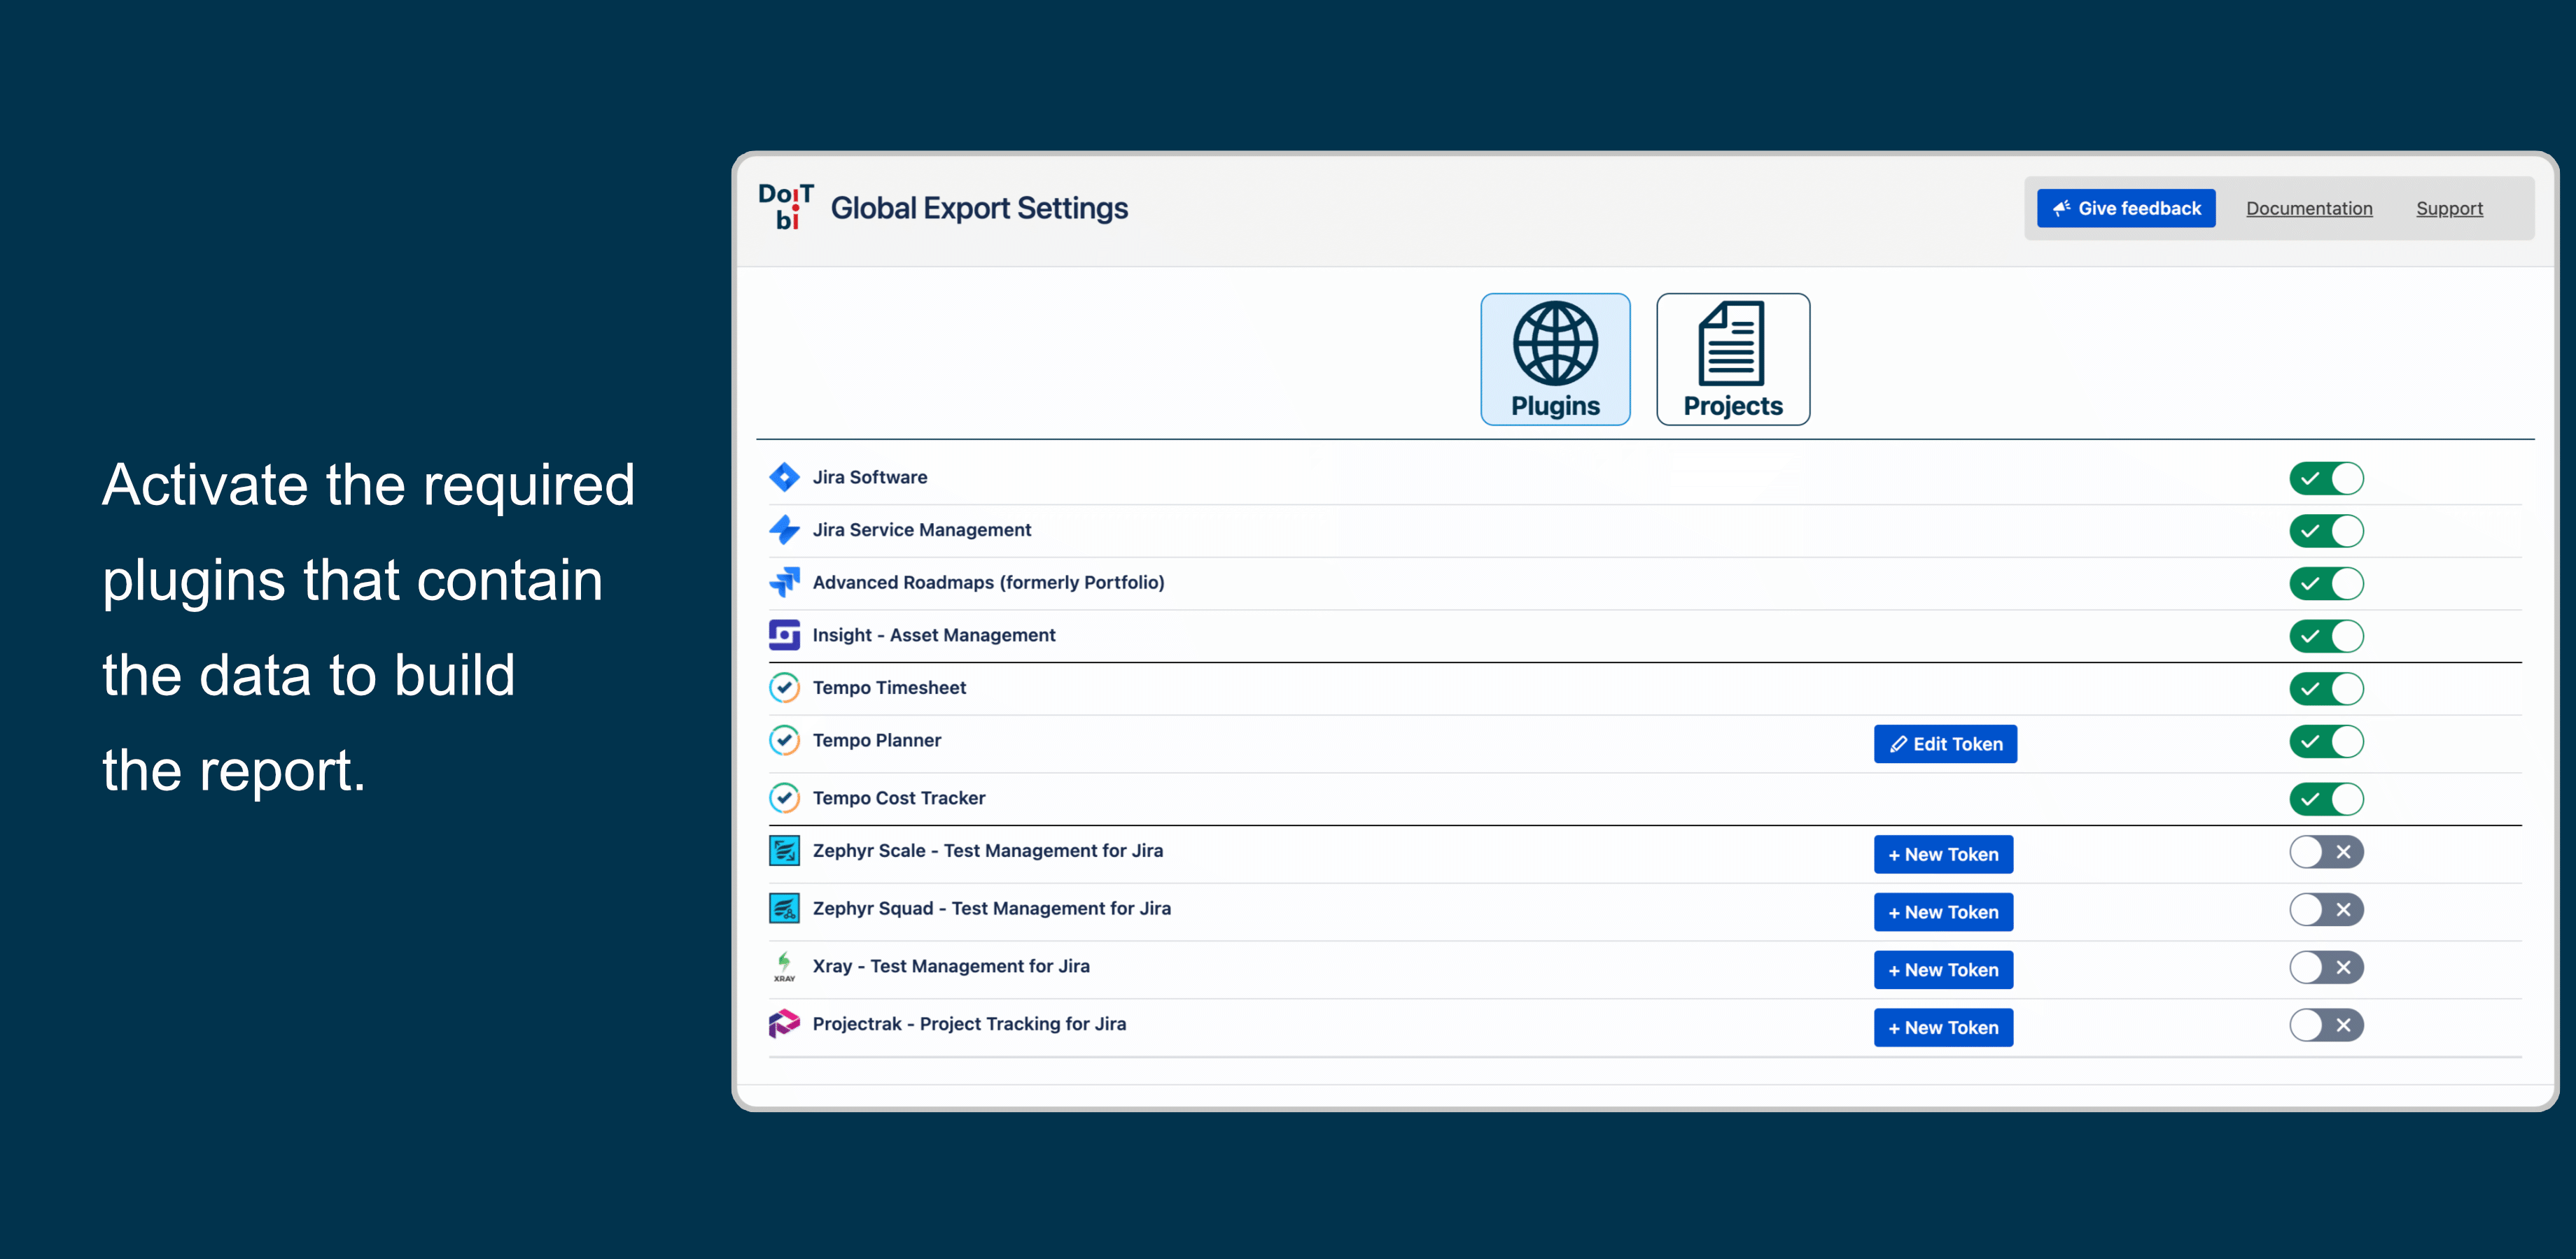Click the Tempo Timesheet plugin icon
The width and height of the screenshot is (2576, 1259).
tap(785, 688)
